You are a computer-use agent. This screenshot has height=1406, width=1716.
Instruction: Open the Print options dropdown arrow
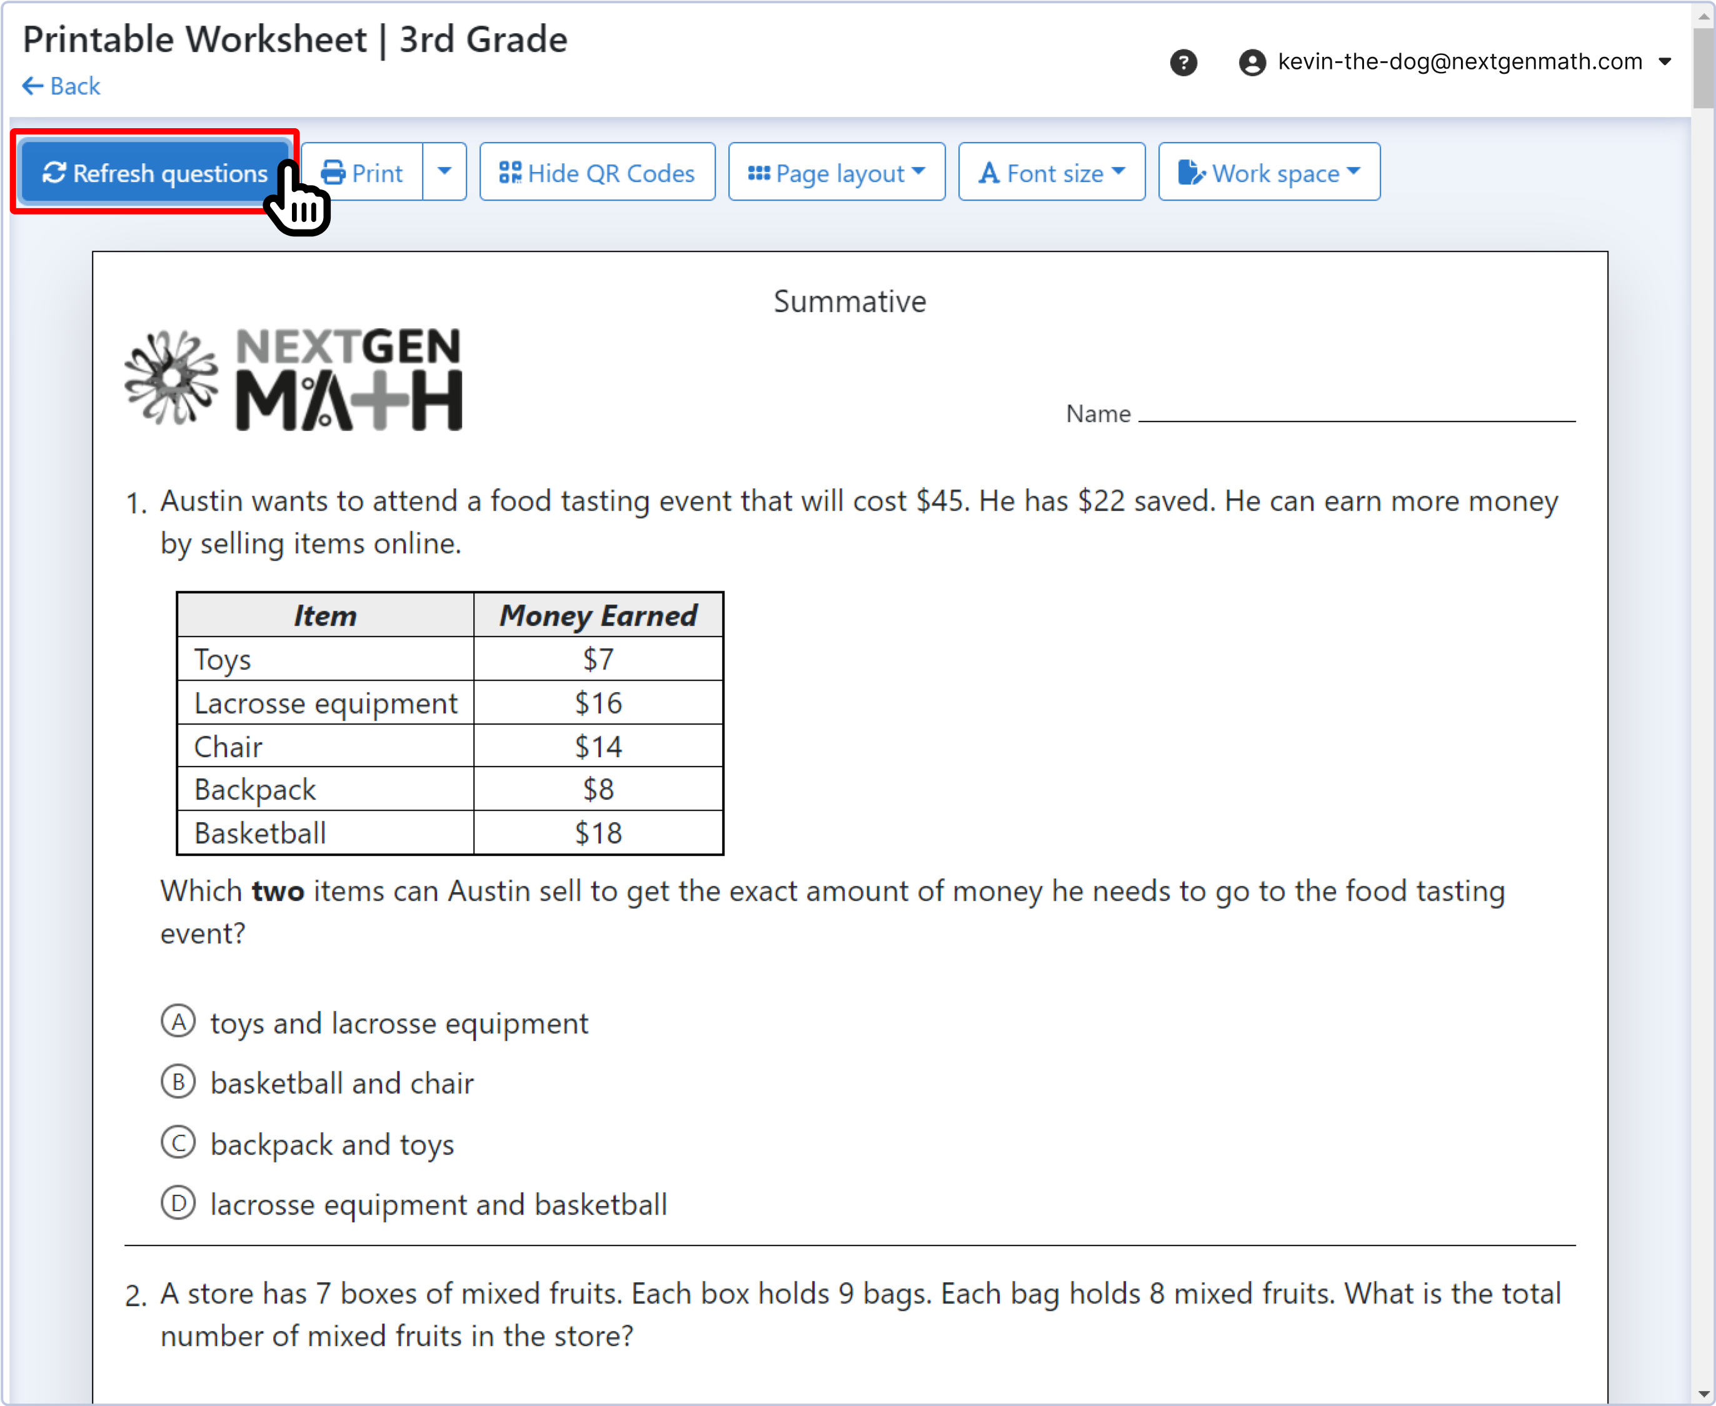pyautogui.click(x=444, y=173)
